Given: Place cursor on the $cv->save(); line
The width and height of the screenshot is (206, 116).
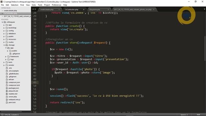Looking at the screenshot, I should click(x=59, y=89).
